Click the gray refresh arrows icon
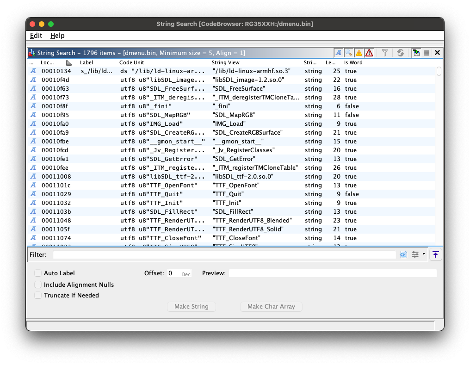Image resolution: width=470 pixels, height=365 pixels. point(401,53)
